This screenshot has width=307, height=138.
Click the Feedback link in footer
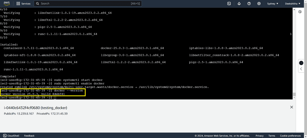coord(29,136)
